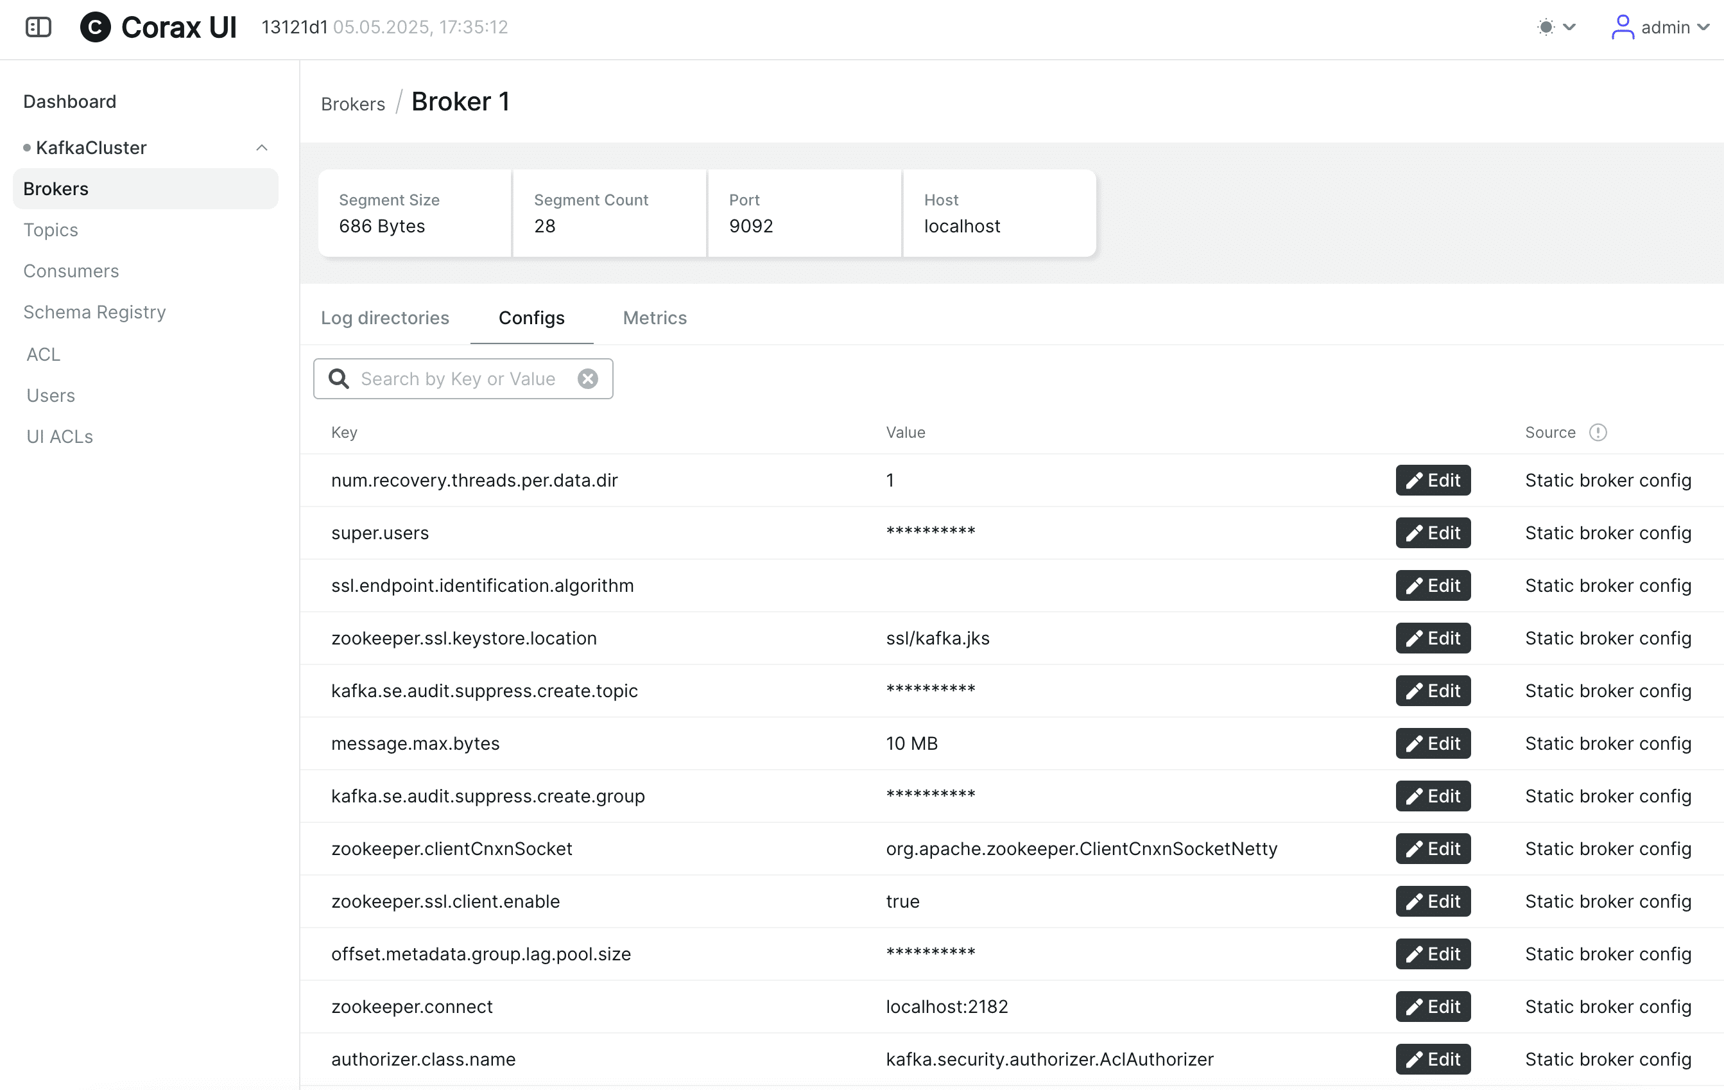Click the Key column header
Image resolution: width=1724 pixels, height=1090 pixels.
[x=345, y=433]
